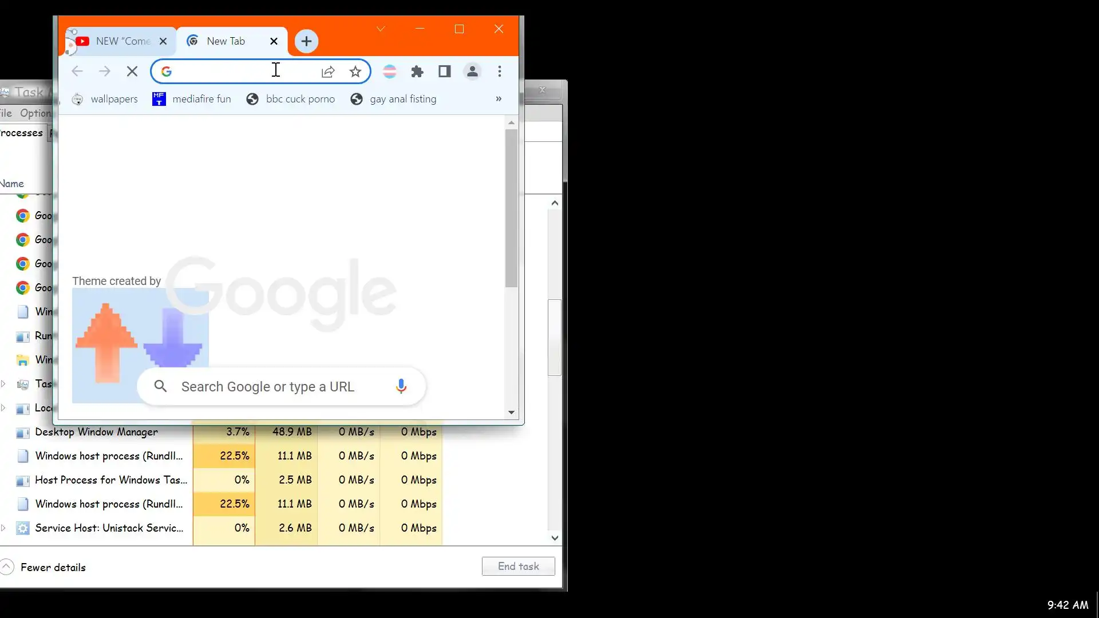Click Search Google or type a URL box

click(x=267, y=387)
